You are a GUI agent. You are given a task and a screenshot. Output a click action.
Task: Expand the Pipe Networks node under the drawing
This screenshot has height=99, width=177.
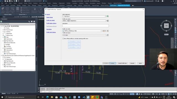point(3,41)
